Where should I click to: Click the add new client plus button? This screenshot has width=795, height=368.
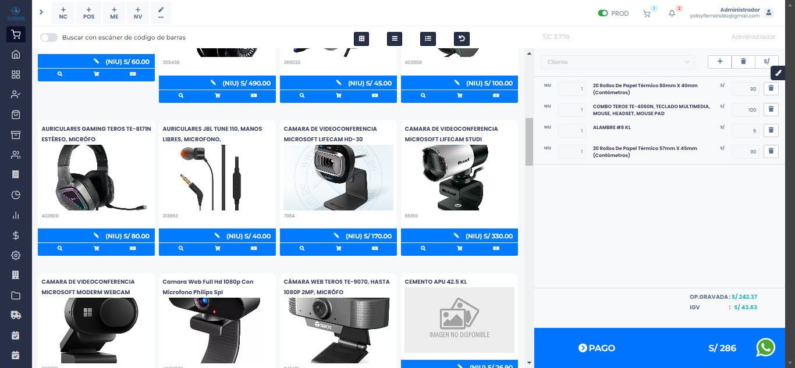pyautogui.click(x=719, y=62)
